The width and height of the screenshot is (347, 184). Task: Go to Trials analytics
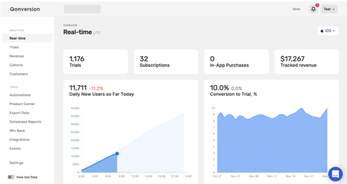14,47
